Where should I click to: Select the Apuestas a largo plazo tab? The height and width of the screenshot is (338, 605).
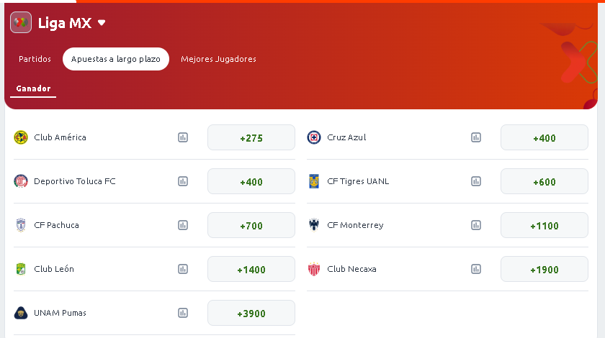tap(116, 59)
